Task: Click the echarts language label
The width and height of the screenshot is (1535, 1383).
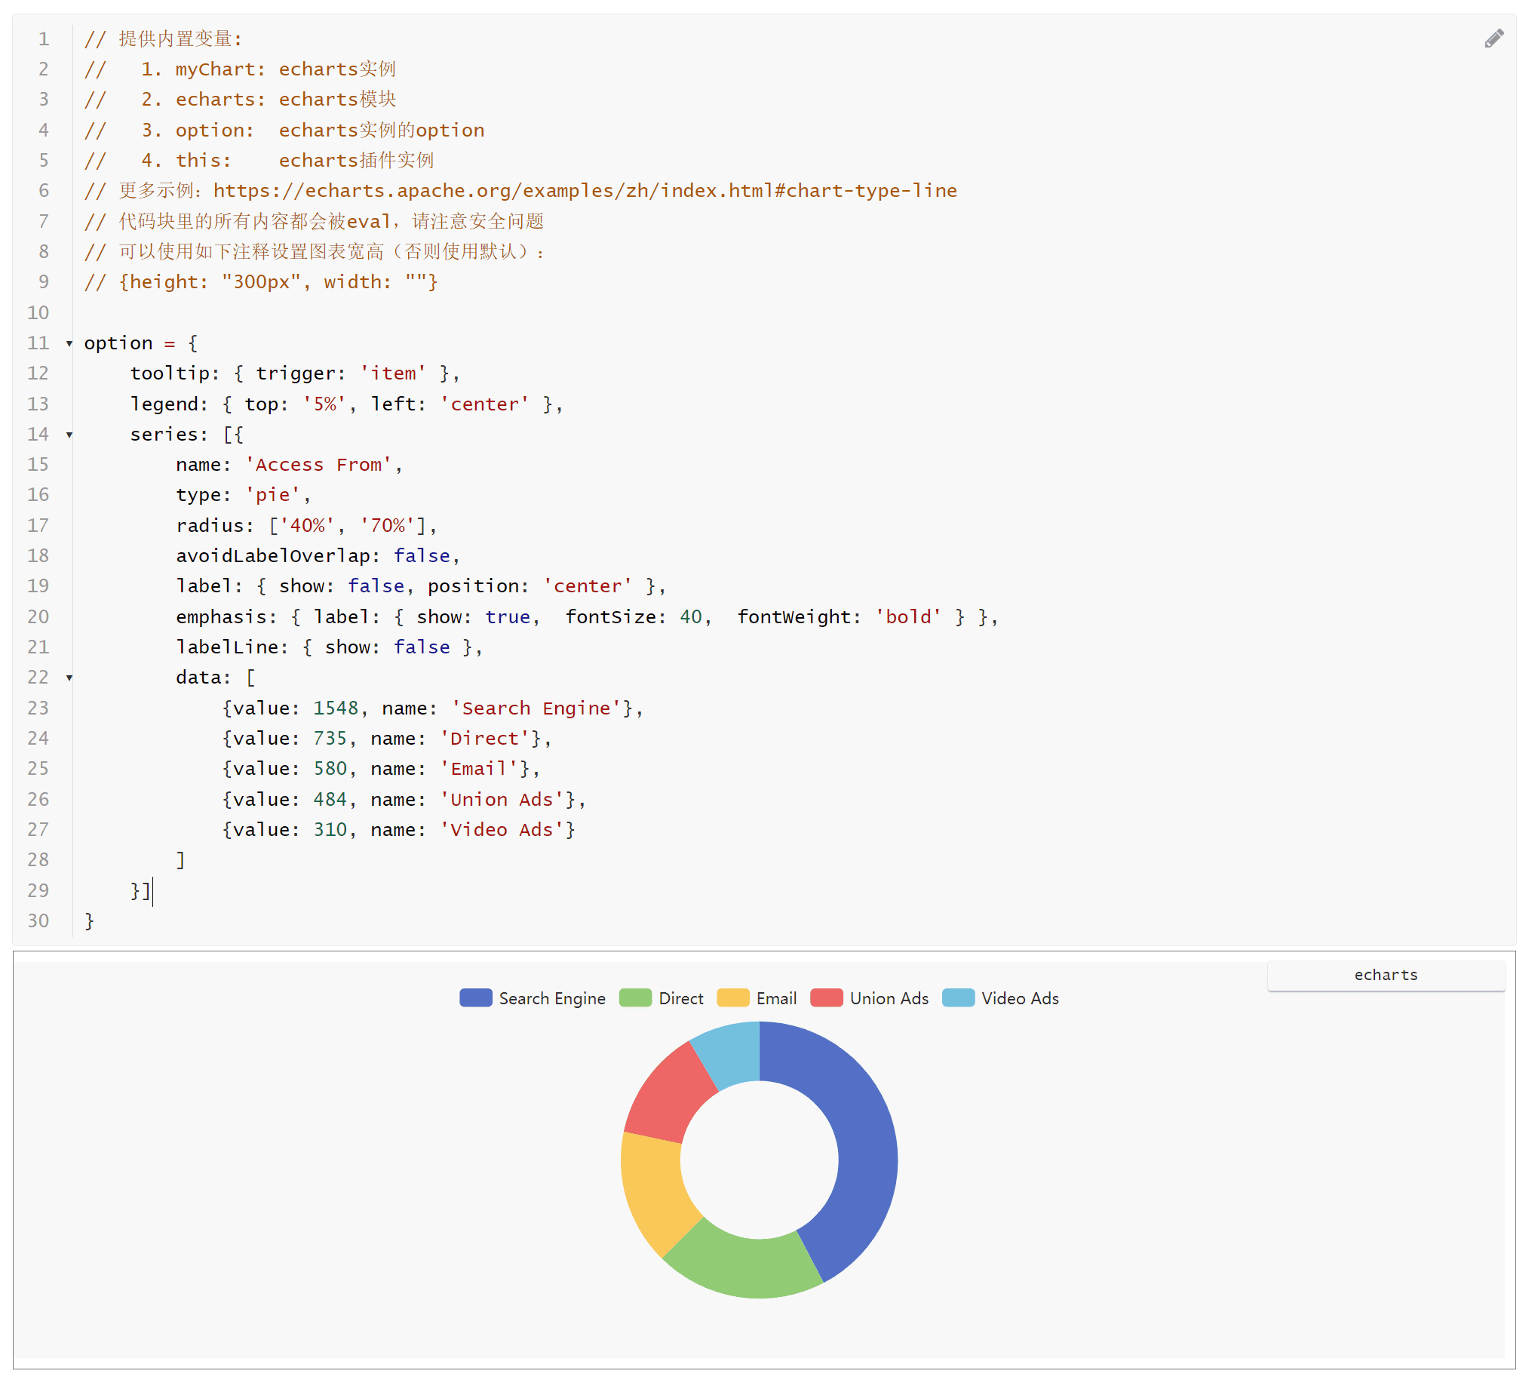Action: coord(1386,975)
